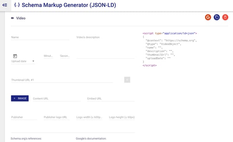Click the closing </script> tag
Screen dimensions: 233x142
(150, 66)
